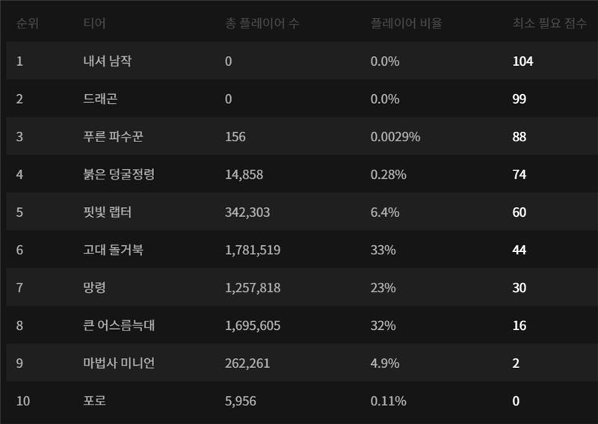This screenshot has width=598, height=424.
Task: Select the 342,303 total players cell
Action: tap(247, 212)
